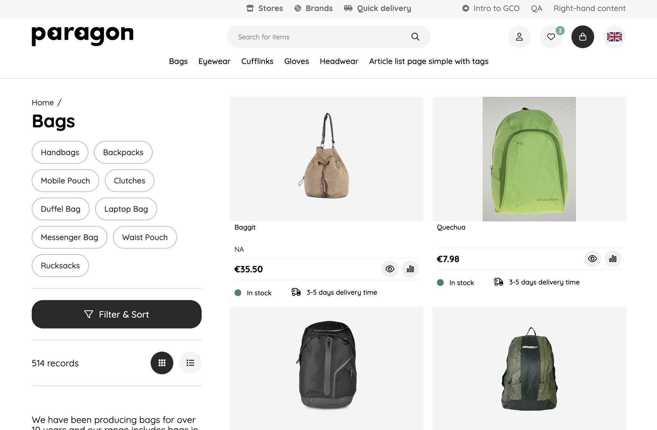Open the Quick delivery menu

click(x=377, y=8)
